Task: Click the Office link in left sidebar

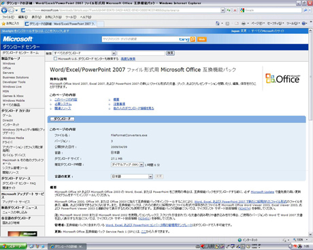Action: tap(7, 68)
